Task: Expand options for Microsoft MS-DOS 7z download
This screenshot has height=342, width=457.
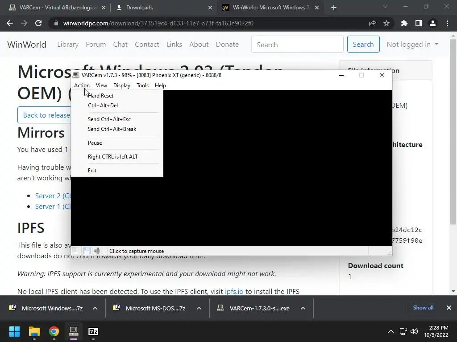Action: [x=199, y=308]
